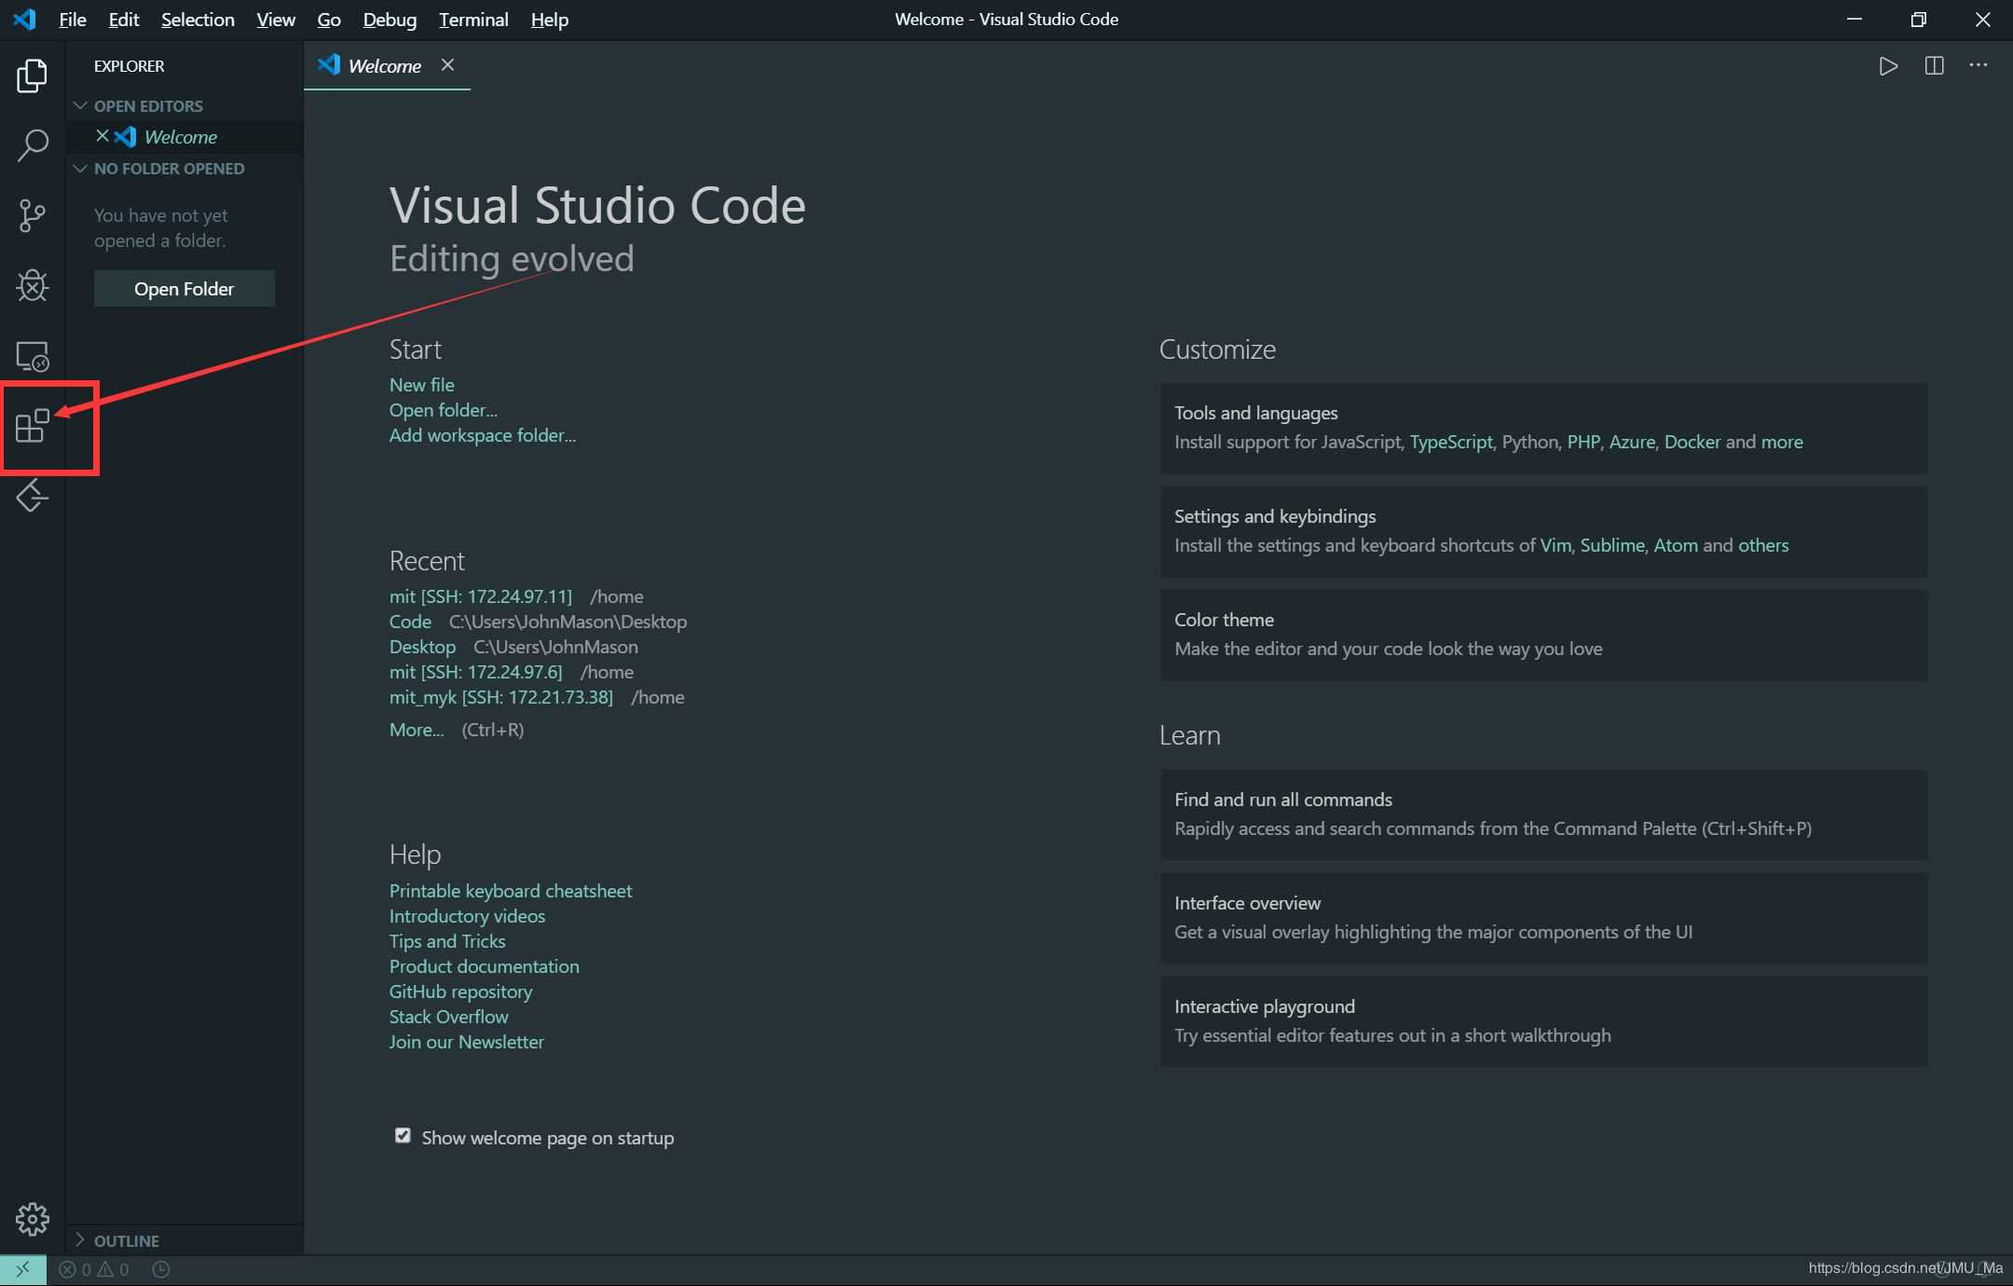Click Introductory videos help link
Screen dimensions: 2013x1286
(x=467, y=915)
